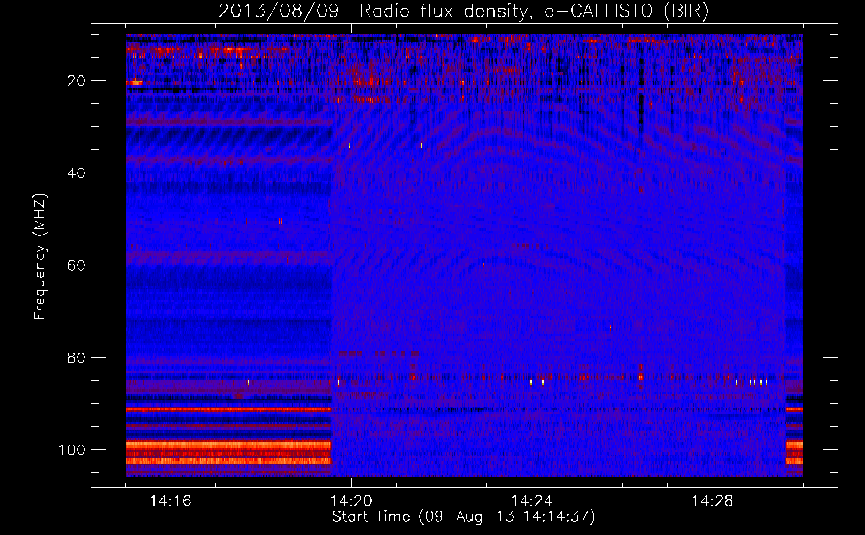The width and height of the screenshot is (865, 535).
Task: Click the "100" frequency tick label
Action: (72, 450)
